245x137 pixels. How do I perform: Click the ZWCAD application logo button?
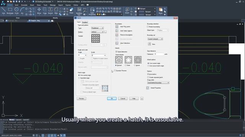[3, 3]
